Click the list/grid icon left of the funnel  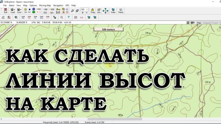(x=61, y=17)
